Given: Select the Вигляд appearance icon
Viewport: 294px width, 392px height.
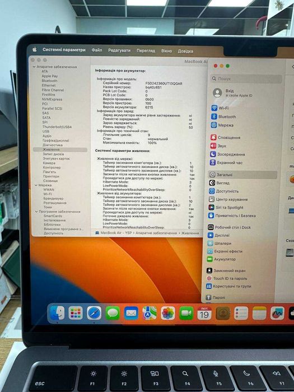Looking at the screenshot, I should click(212, 183).
